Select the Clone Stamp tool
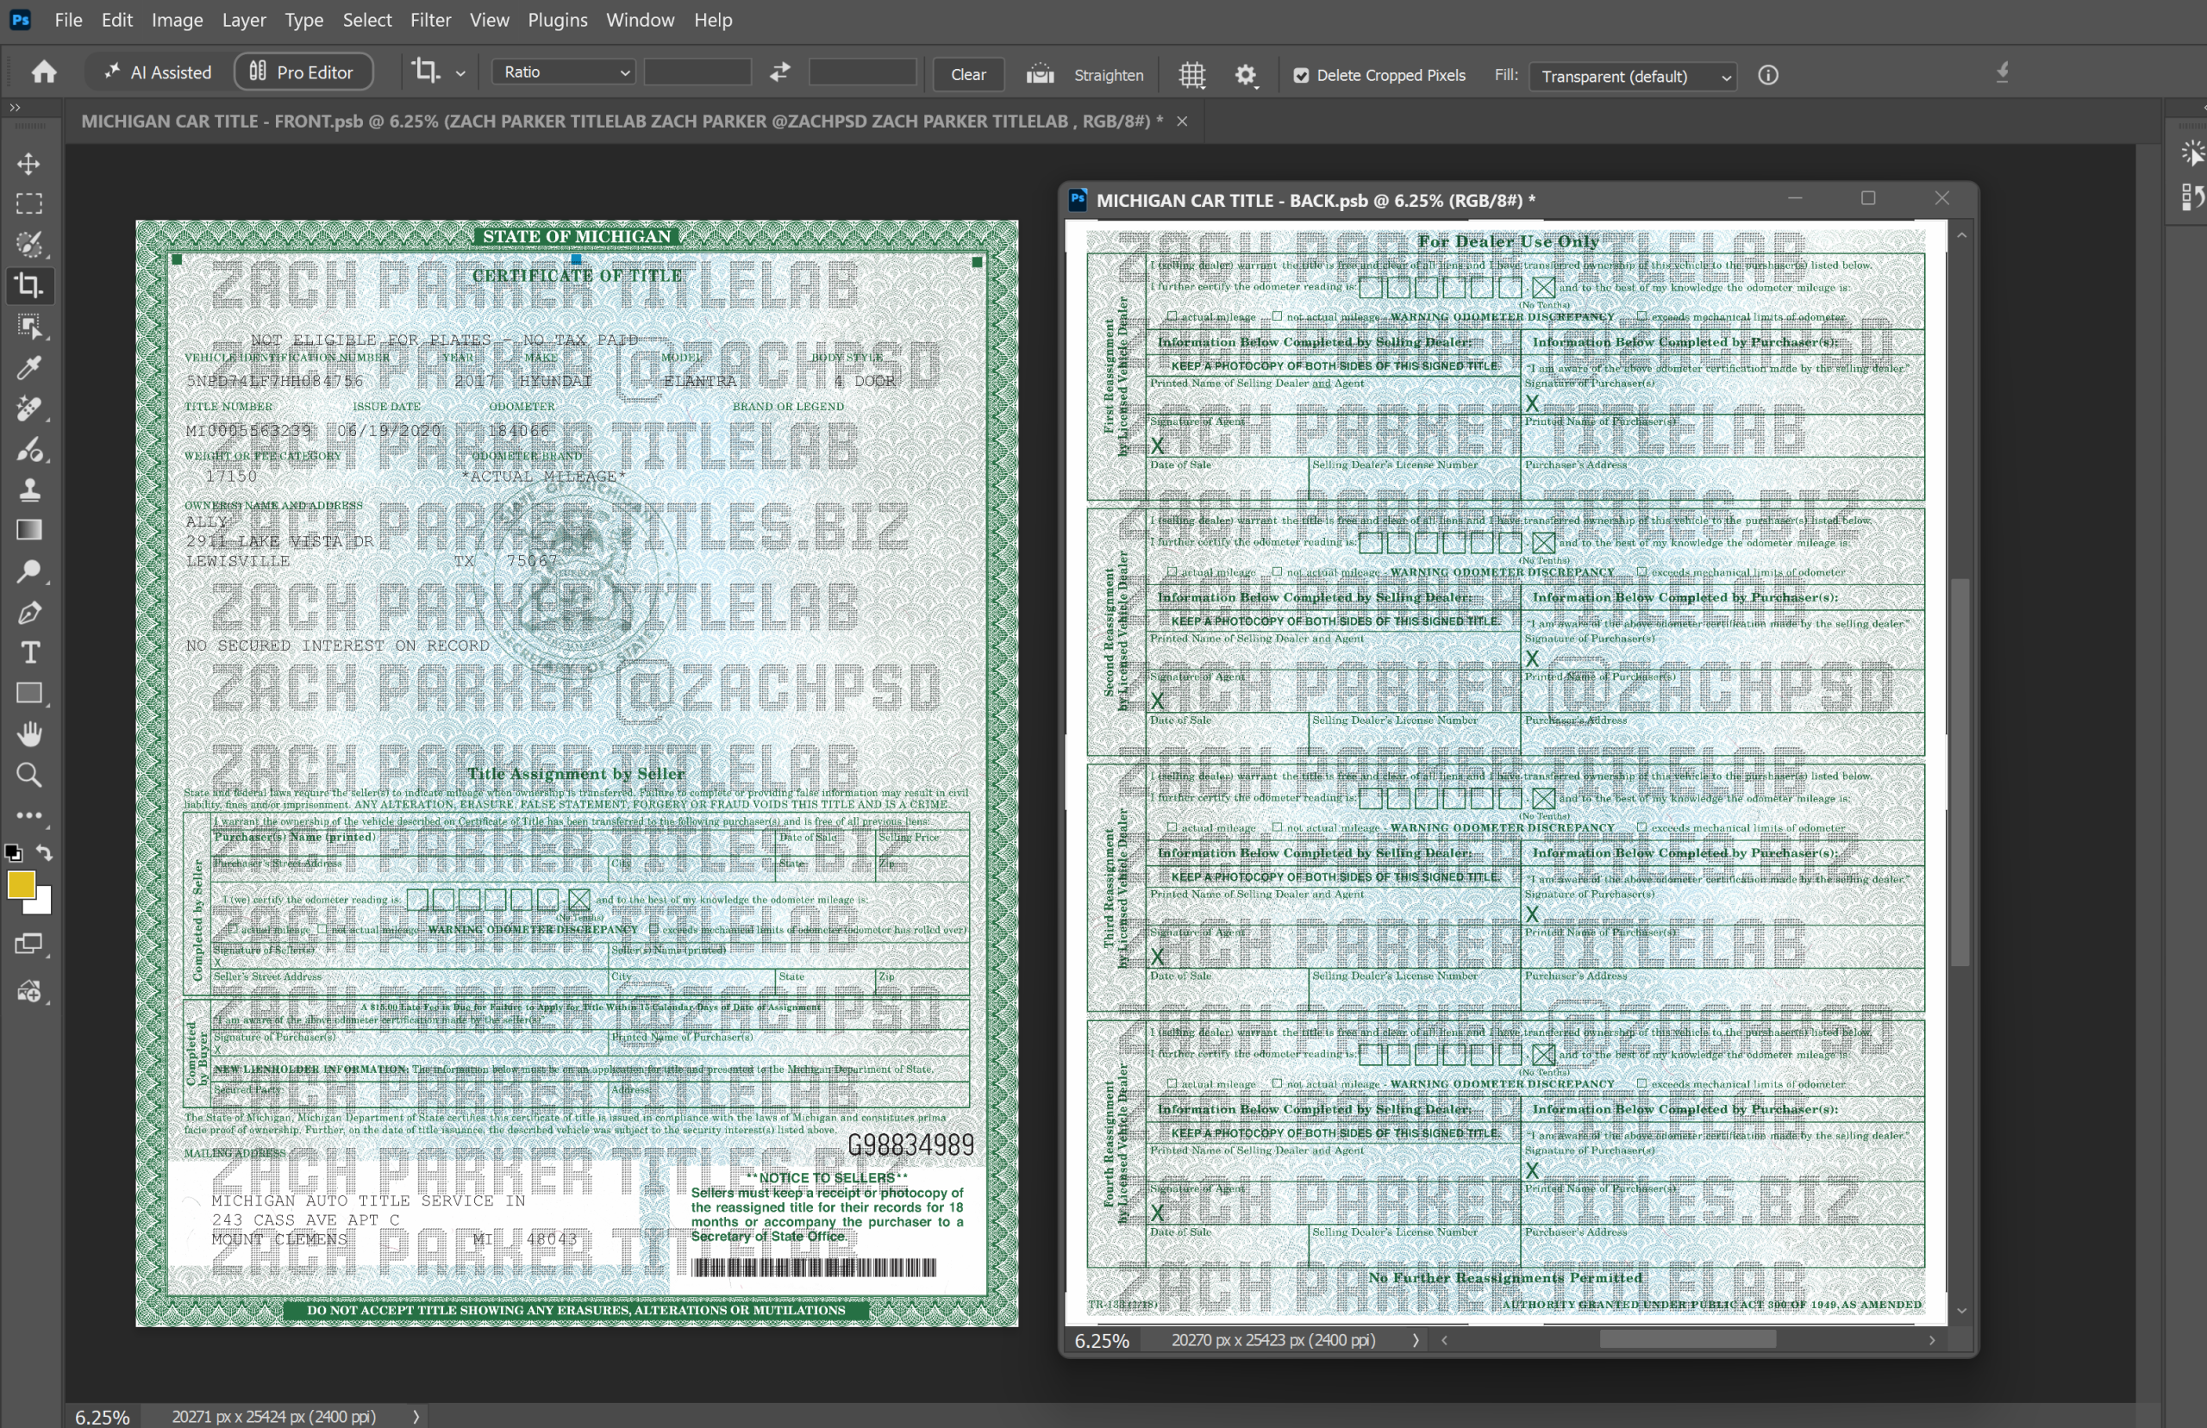 [x=28, y=490]
